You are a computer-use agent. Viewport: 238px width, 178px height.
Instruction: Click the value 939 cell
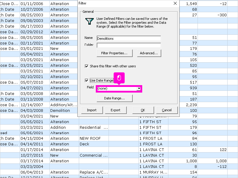[189, 88]
